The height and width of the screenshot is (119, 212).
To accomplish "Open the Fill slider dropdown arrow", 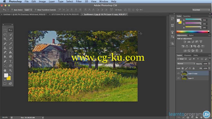I will [x=209, y=68].
